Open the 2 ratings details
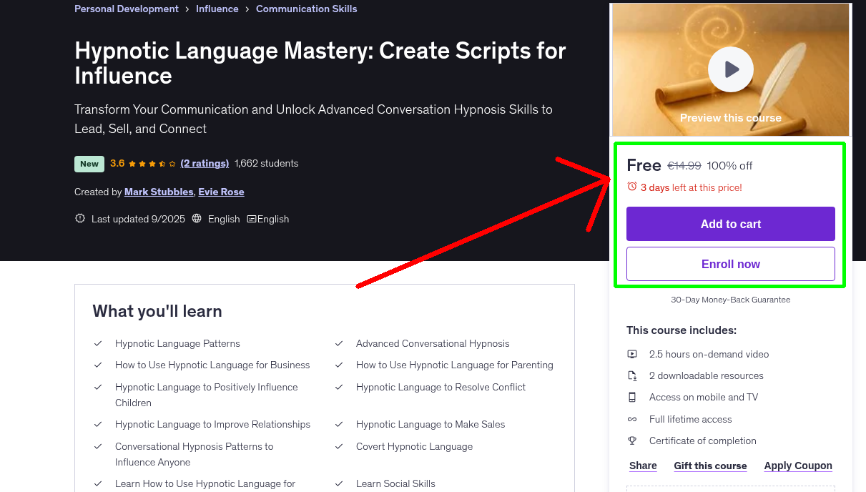Viewport: 866px width, 492px height. 205,163
